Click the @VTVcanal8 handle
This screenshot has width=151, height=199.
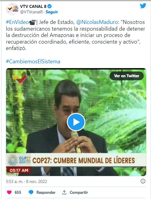point(31,12)
